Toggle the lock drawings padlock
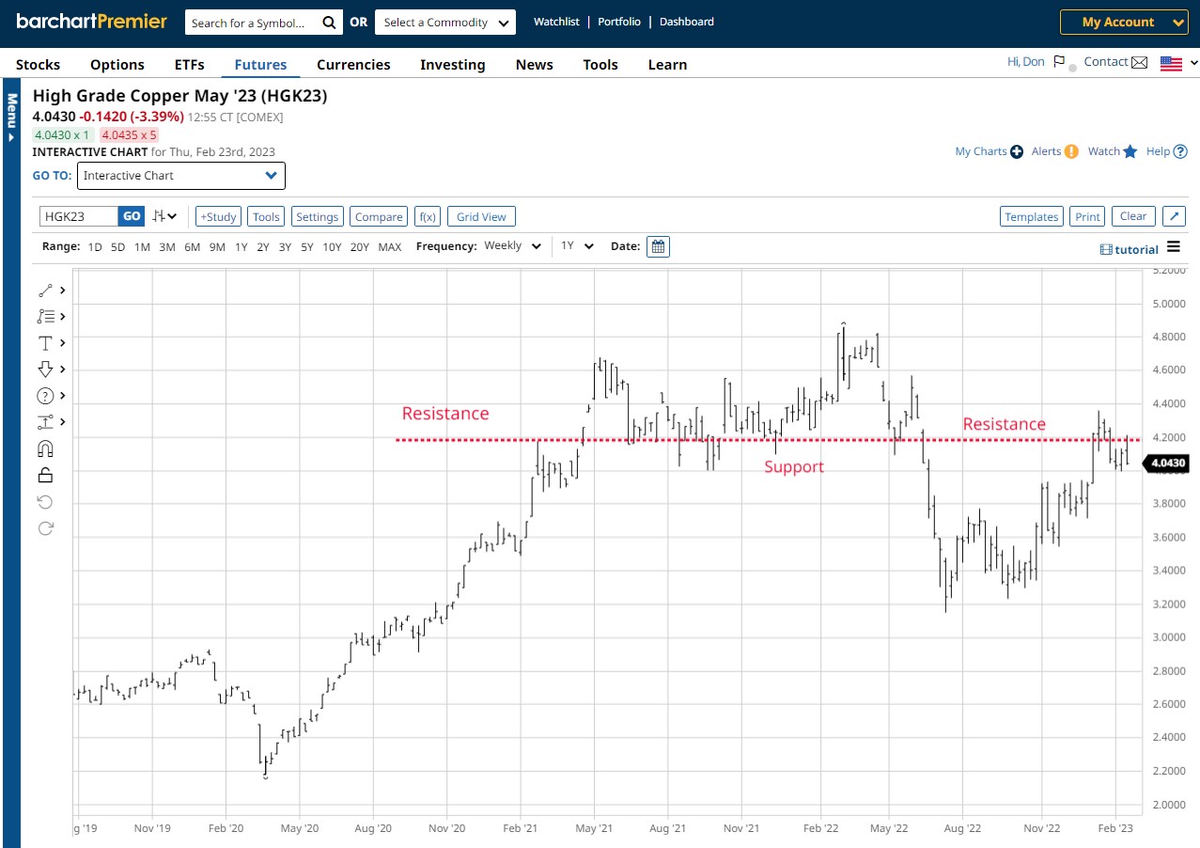 [45, 475]
